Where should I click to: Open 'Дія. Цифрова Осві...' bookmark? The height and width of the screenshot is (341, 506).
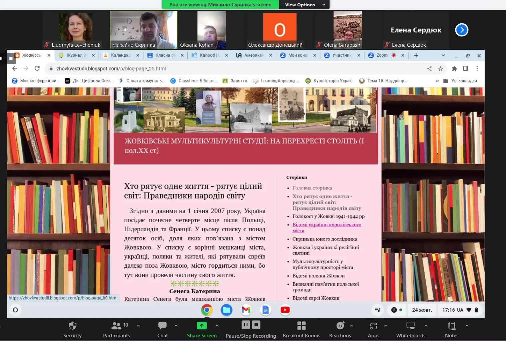click(x=89, y=81)
